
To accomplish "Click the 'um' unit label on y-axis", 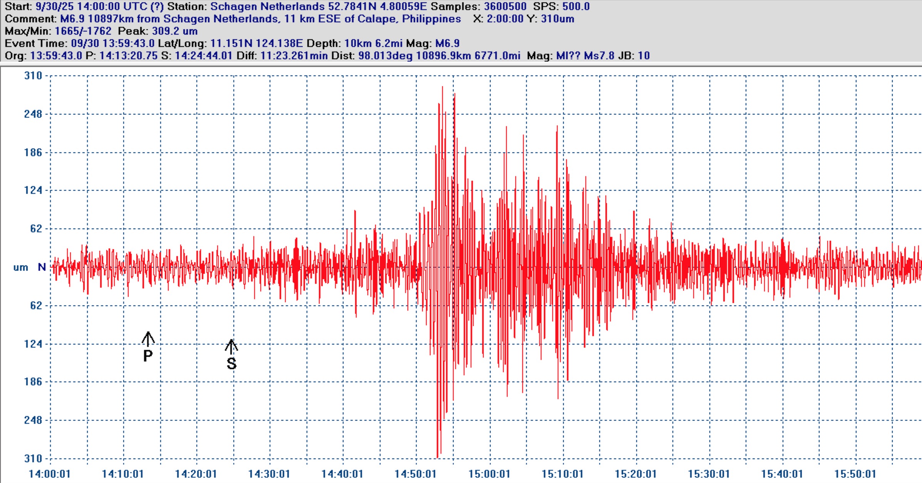I will 20,267.
